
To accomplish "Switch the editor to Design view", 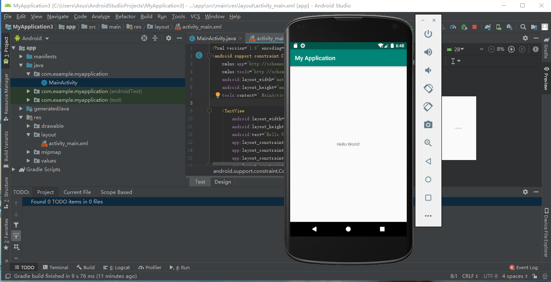I will pyautogui.click(x=222, y=182).
